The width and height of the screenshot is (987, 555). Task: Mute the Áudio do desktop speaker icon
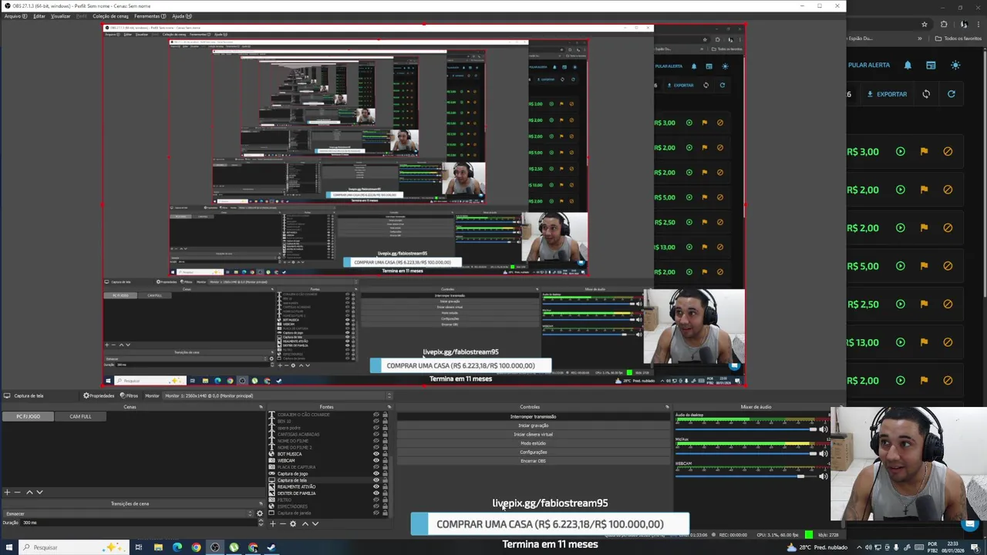pos(824,429)
